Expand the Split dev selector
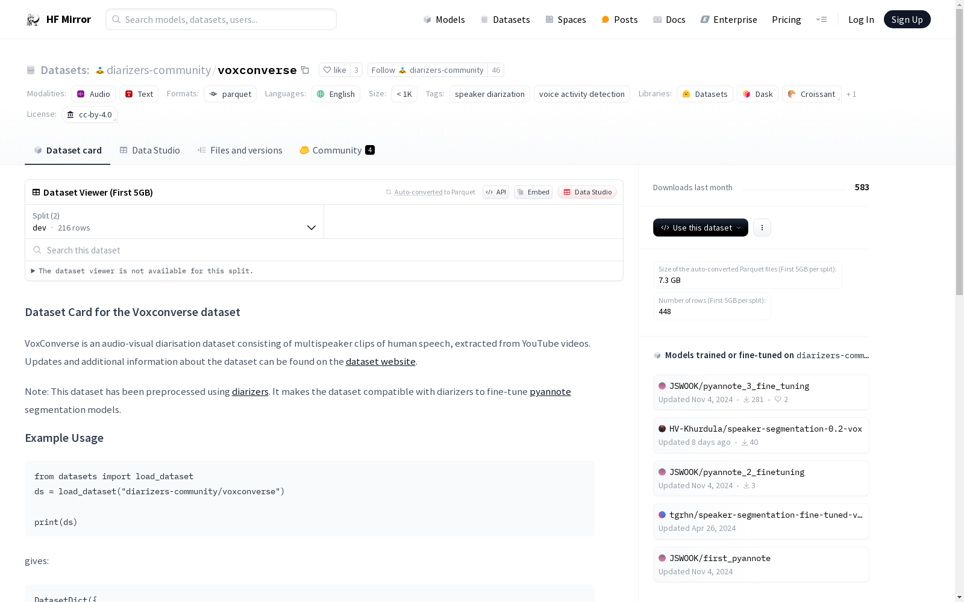 [x=174, y=222]
